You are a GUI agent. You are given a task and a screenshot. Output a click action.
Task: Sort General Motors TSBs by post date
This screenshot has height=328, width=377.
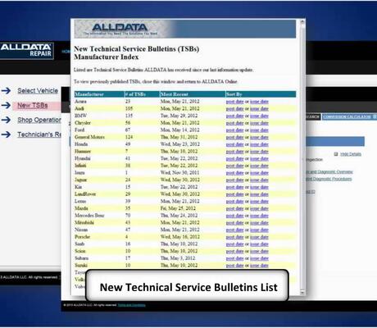point(234,137)
